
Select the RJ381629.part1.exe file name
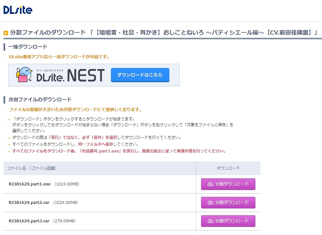coord(29,184)
